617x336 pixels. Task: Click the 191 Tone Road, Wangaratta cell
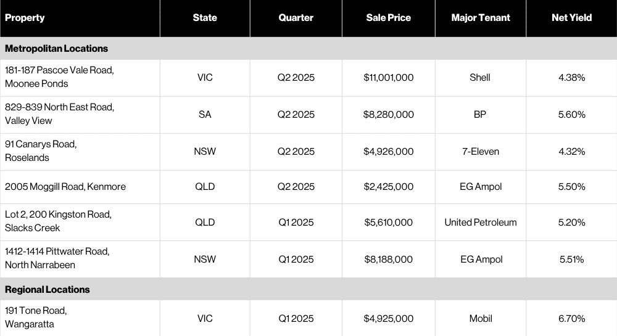coord(36,317)
